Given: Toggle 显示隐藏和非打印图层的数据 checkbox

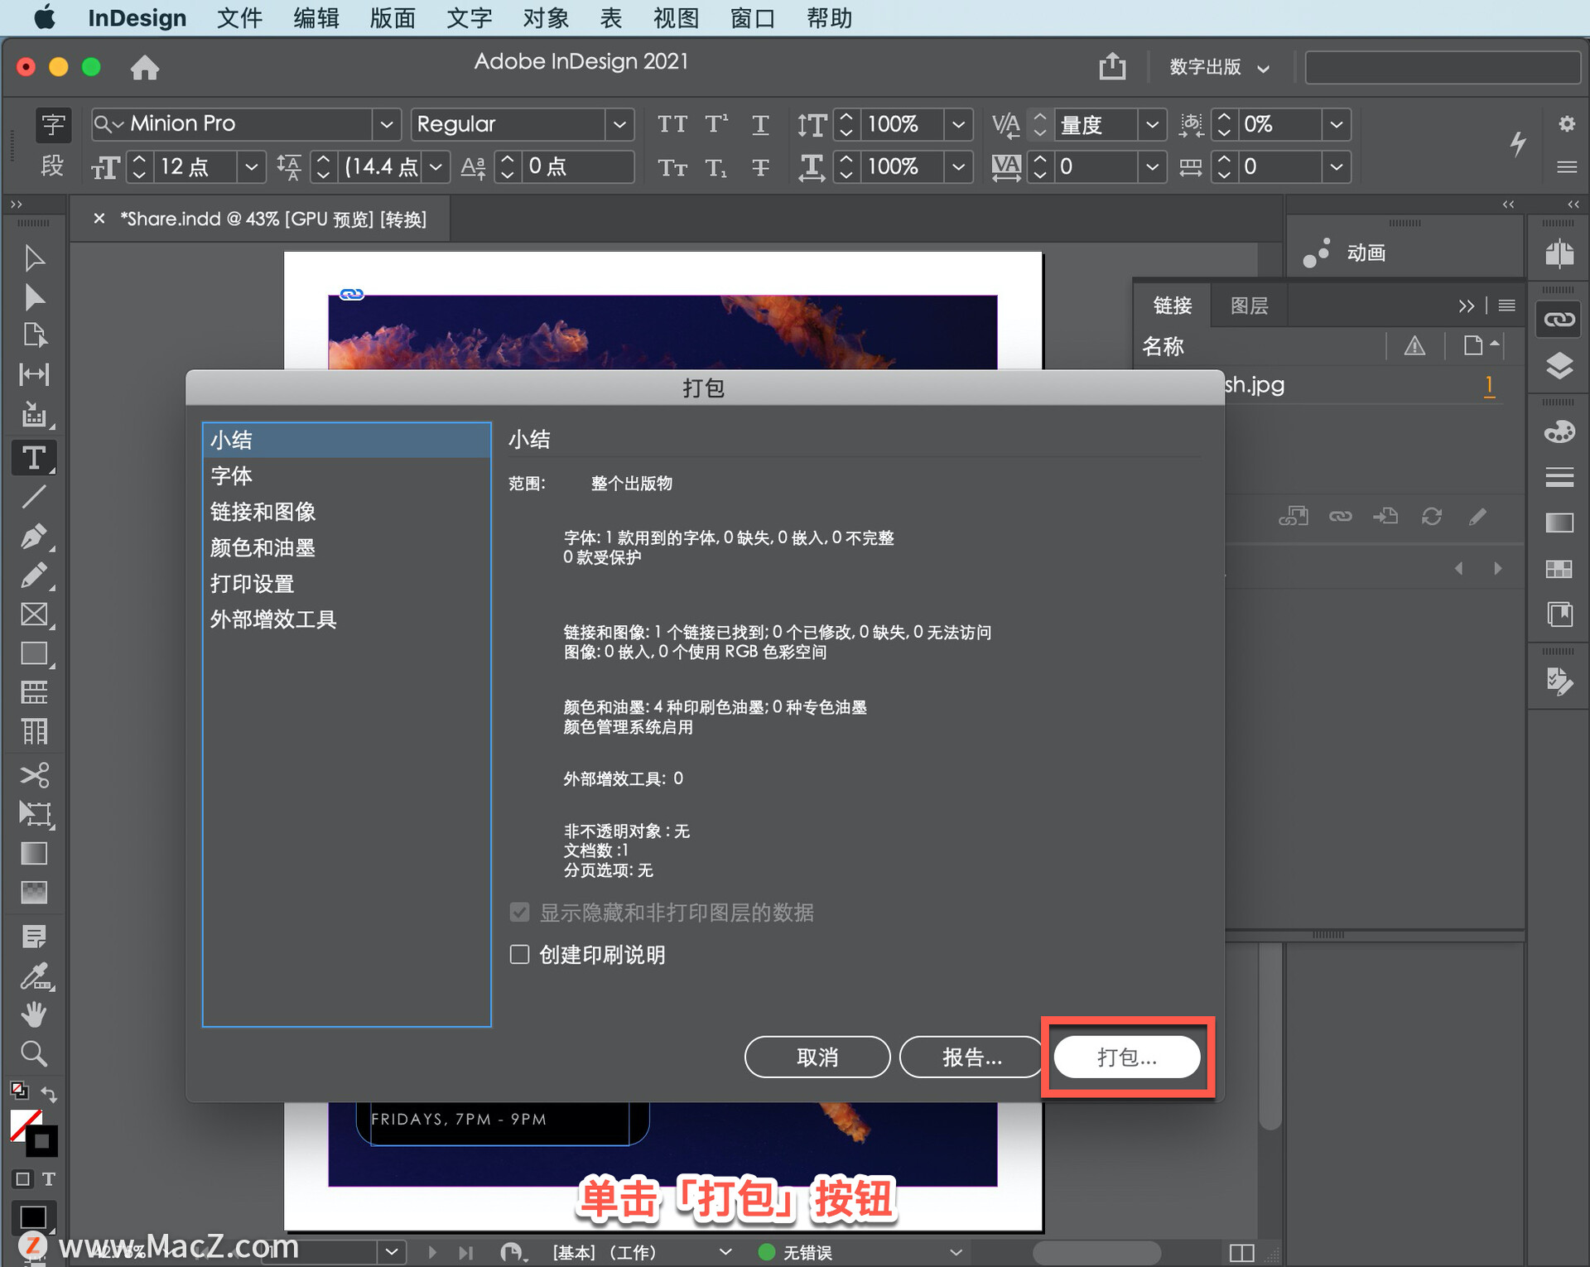Looking at the screenshot, I should (519, 913).
